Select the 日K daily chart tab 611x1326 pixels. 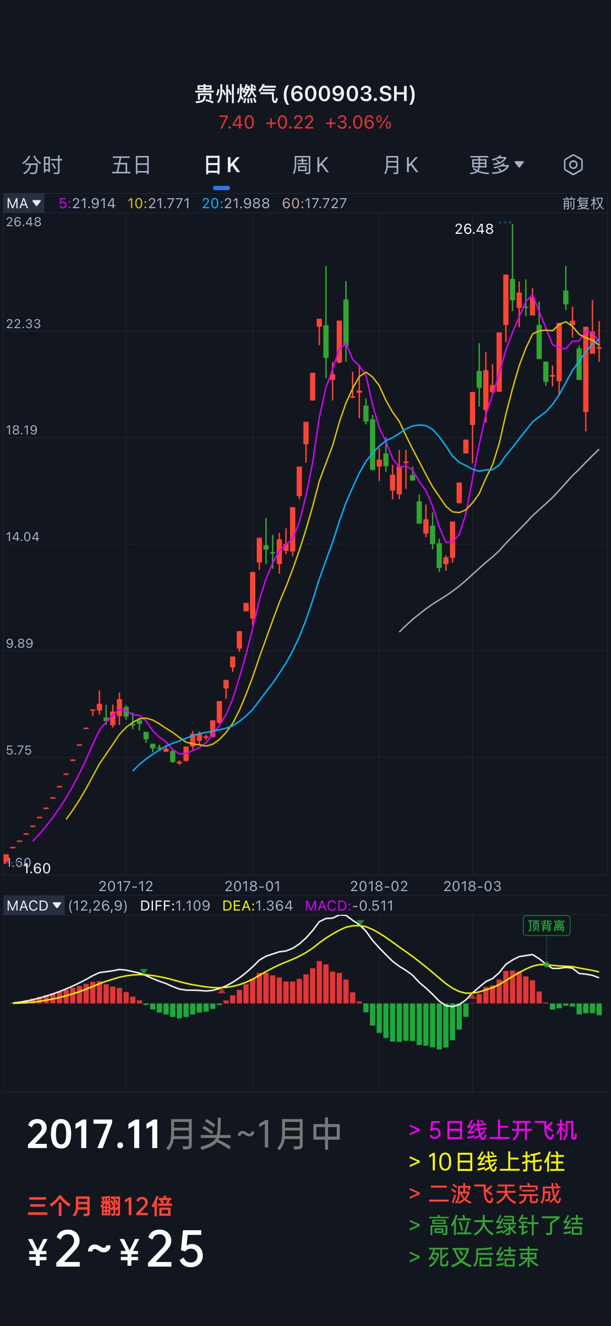[x=222, y=165]
